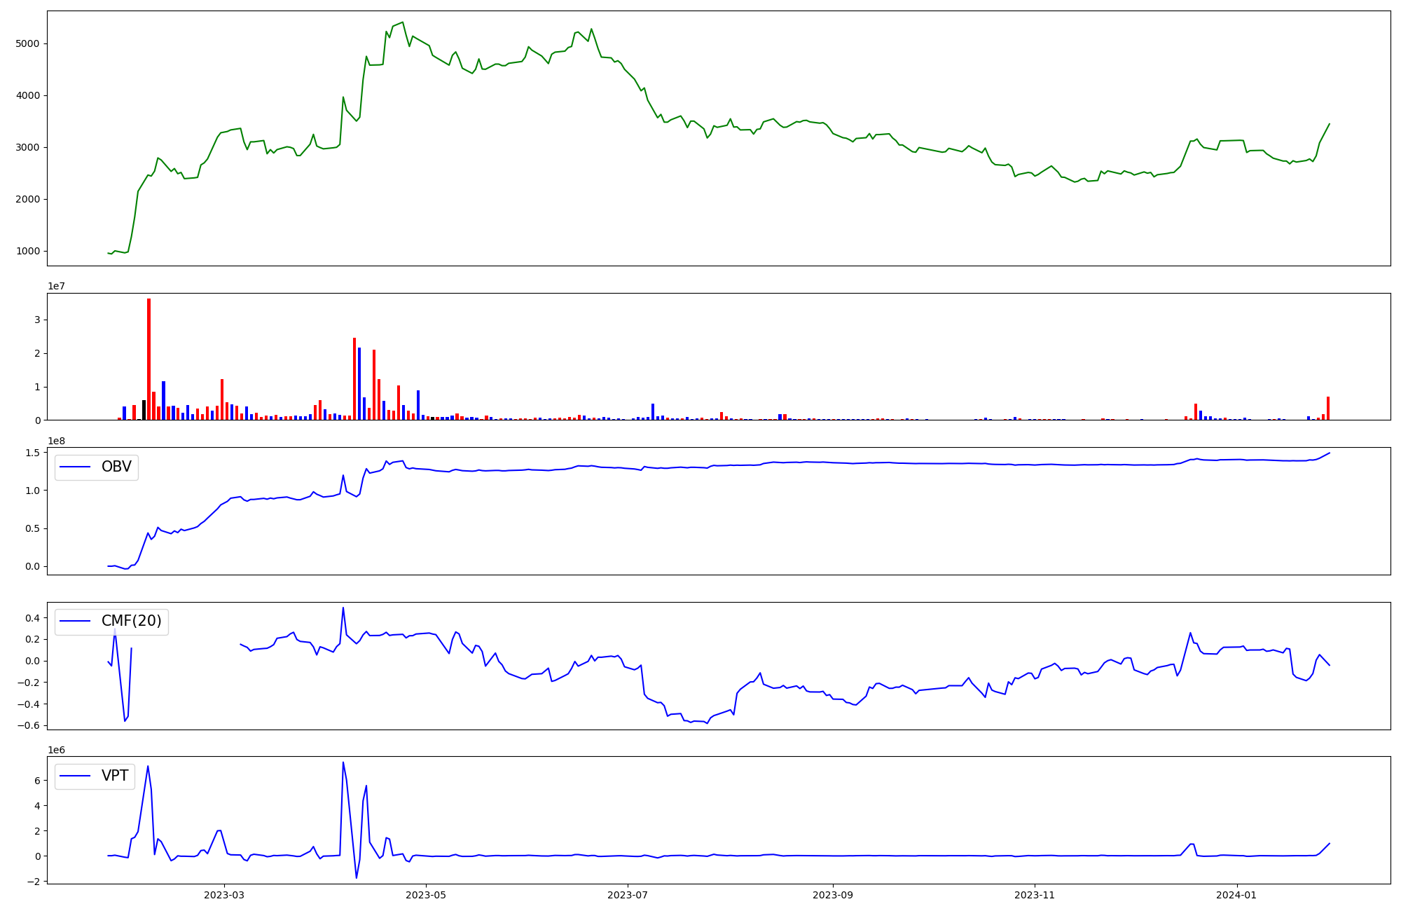Click the -0.6 tick on CMF axis

[30, 726]
